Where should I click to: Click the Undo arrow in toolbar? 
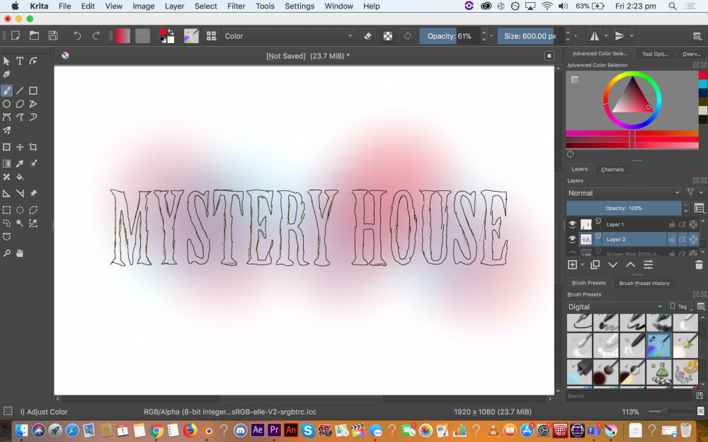click(77, 35)
